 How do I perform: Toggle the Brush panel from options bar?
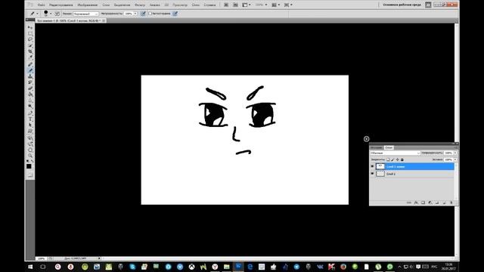click(x=57, y=14)
